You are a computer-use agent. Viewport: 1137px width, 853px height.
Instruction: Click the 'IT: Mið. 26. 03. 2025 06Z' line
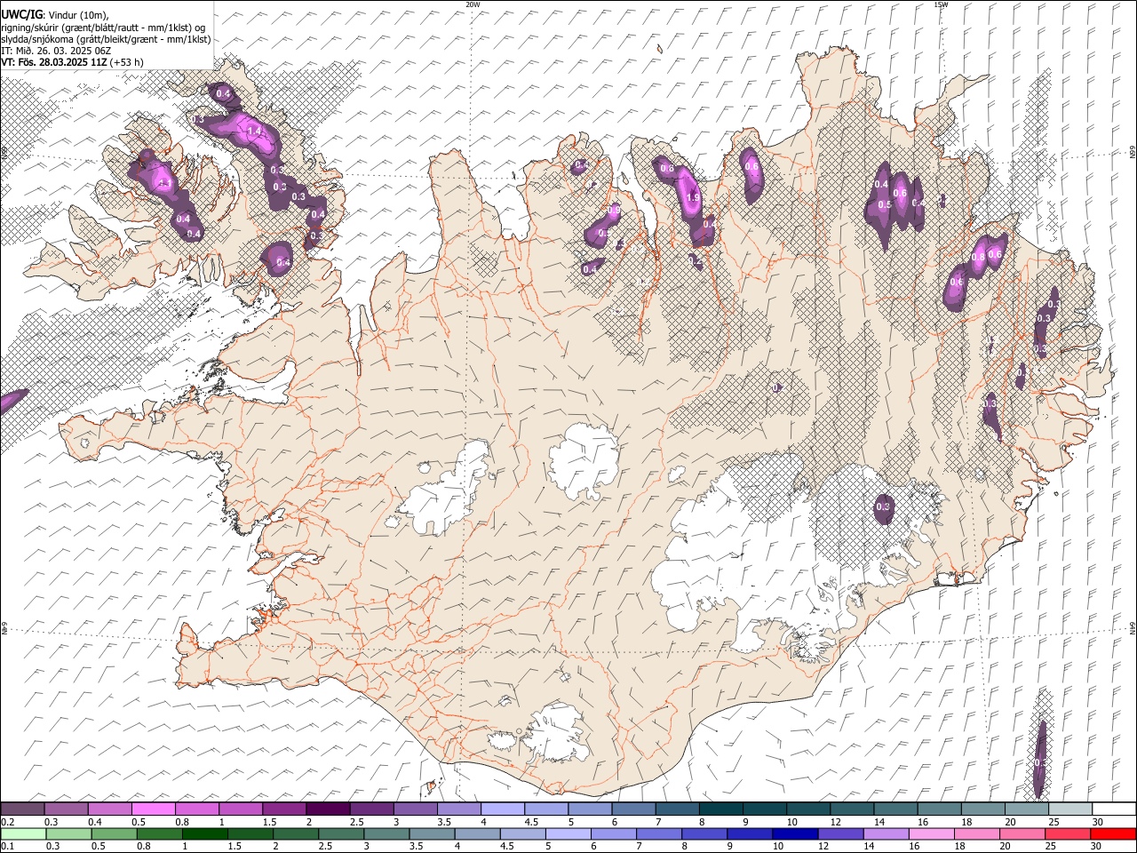pyautogui.click(x=55, y=51)
